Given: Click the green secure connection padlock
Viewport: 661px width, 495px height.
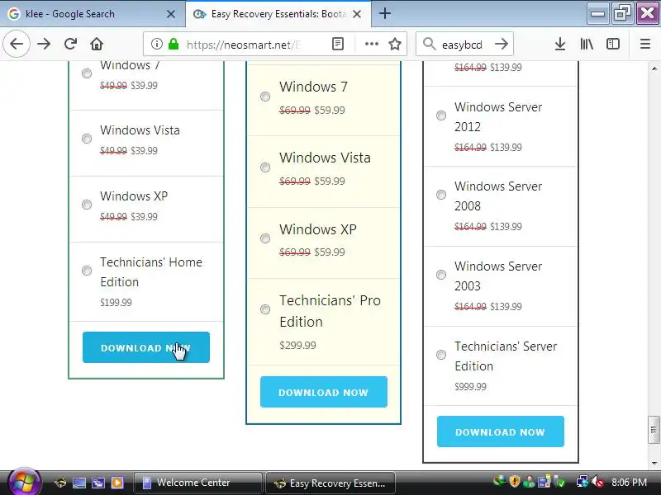Looking at the screenshot, I should tap(174, 44).
